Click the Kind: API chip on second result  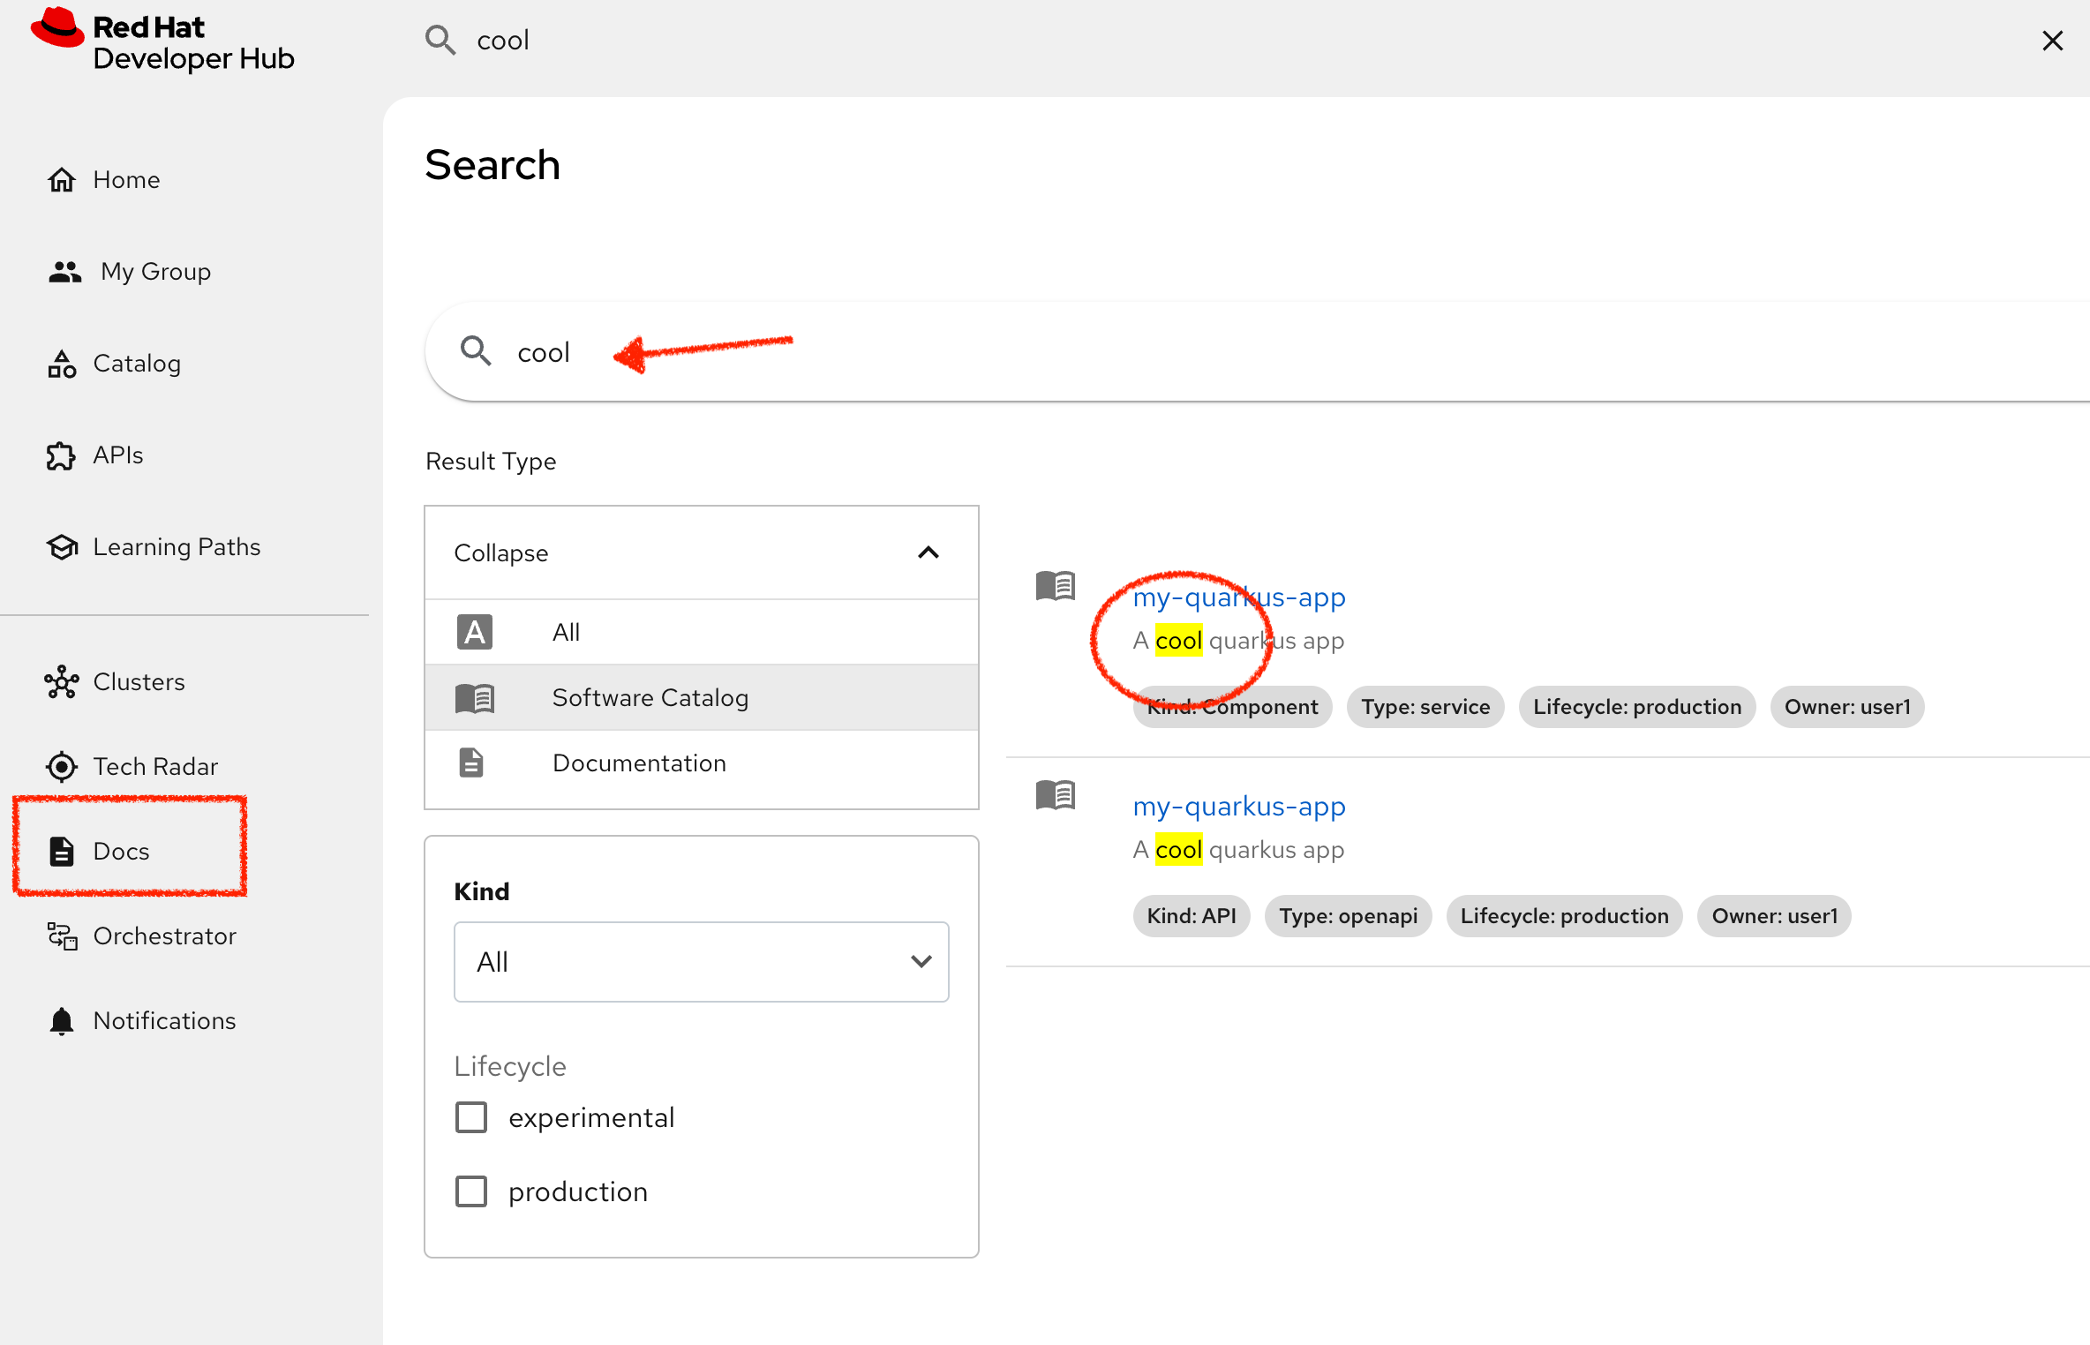tap(1191, 915)
